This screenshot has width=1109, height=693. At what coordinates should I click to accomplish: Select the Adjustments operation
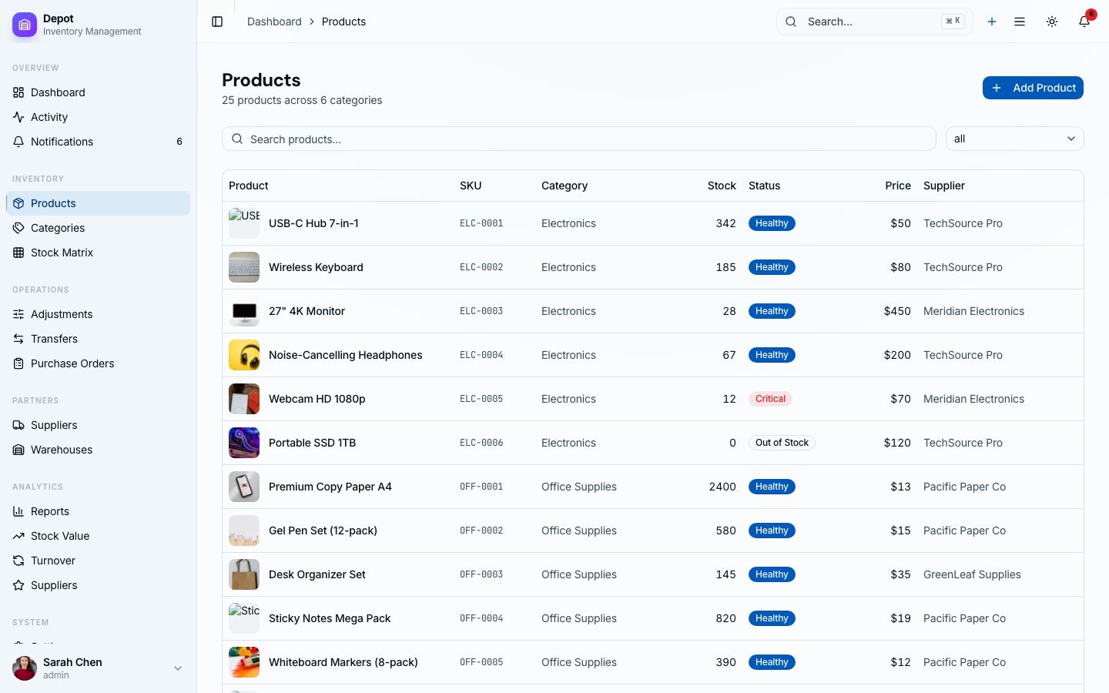point(62,313)
